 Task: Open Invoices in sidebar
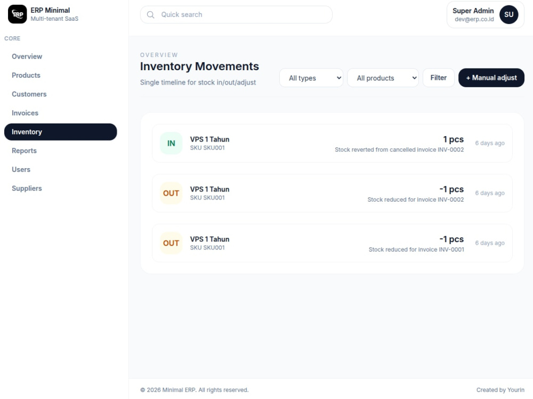[61, 113]
